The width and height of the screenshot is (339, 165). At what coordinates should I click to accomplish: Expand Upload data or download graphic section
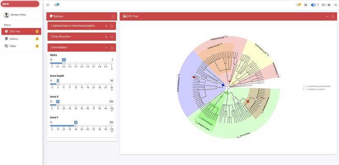(x=106, y=26)
